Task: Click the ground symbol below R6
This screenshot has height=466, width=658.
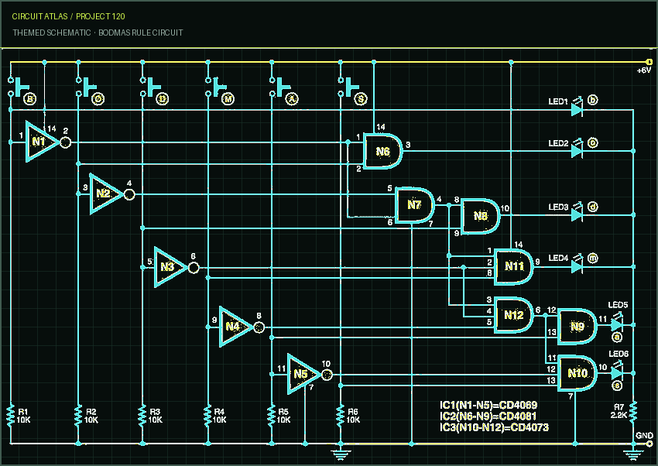Action: tap(341, 454)
